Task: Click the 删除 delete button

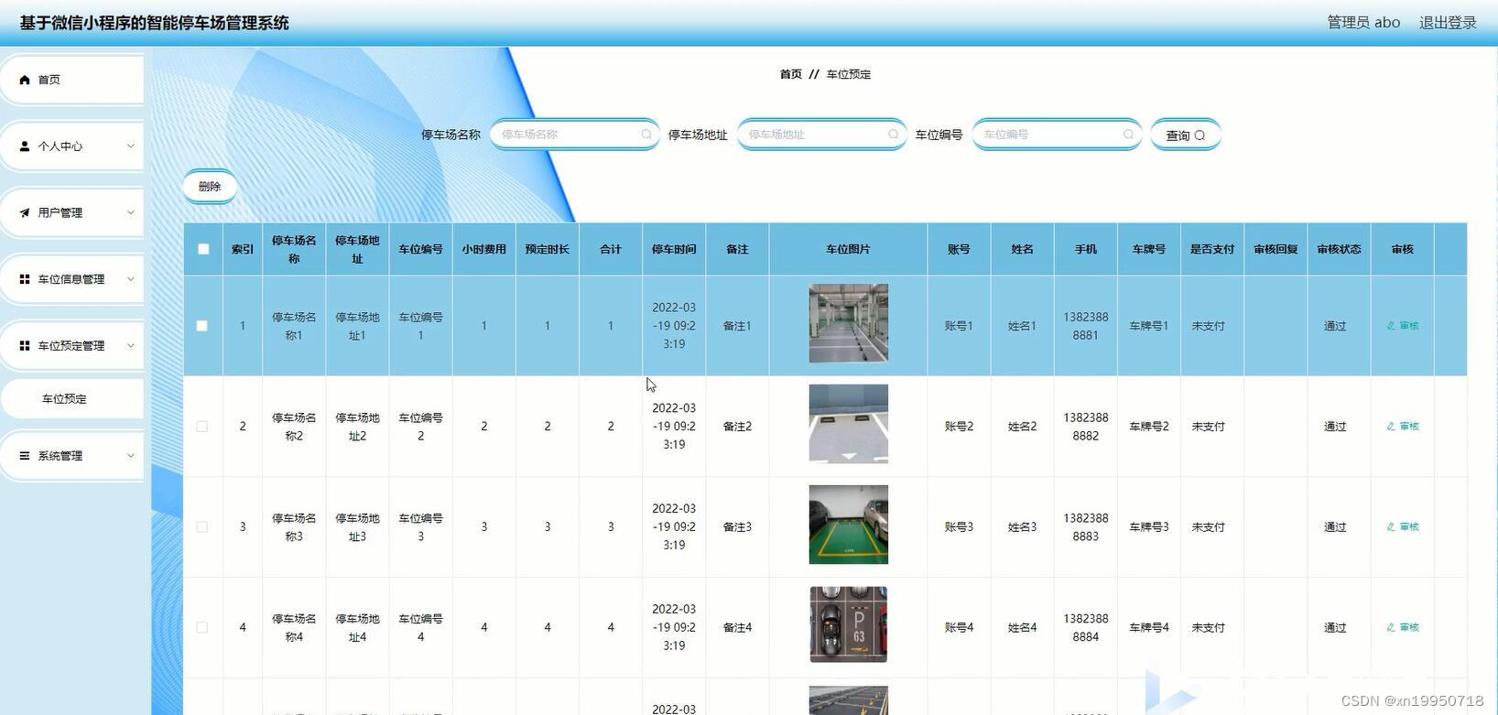Action: [x=210, y=186]
